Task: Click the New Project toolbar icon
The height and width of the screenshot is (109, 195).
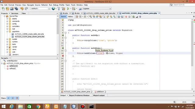Action: click(7, 9)
